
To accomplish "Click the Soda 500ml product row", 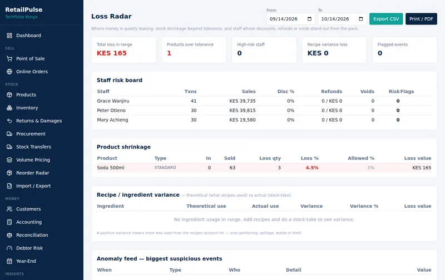I will tap(264, 168).
